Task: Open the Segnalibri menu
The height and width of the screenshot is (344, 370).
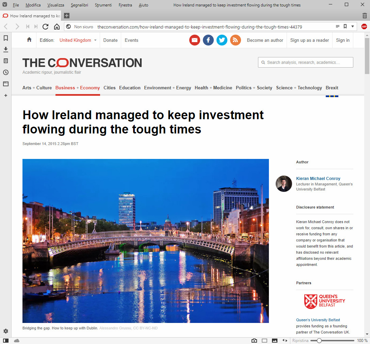Action: pos(79,5)
